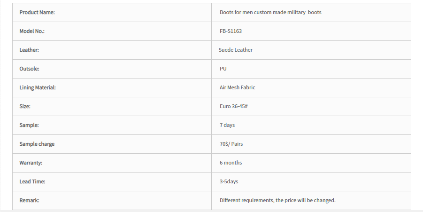Screen dimensions: 423x212
Task: Click the Product Name label cell
Action: [x=112, y=12]
